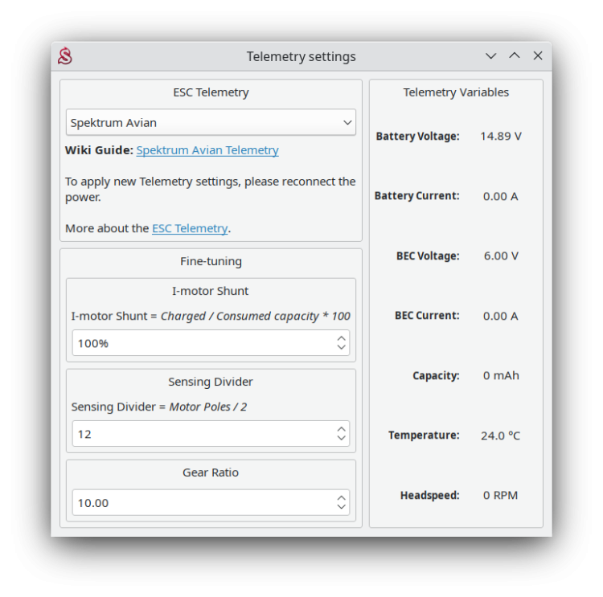Image resolution: width=603 pixels, height=597 pixels.
Task: Click the Gear Ratio input field
Action: [x=201, y=503]
